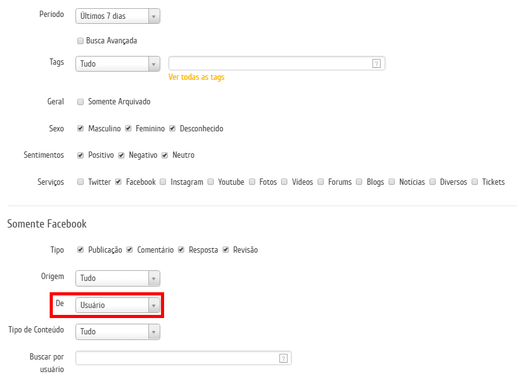The height and width of the screenshot is (379, 525).
Task: Uncheck the Masculino checkbox
Action: (x=80, y=129)
